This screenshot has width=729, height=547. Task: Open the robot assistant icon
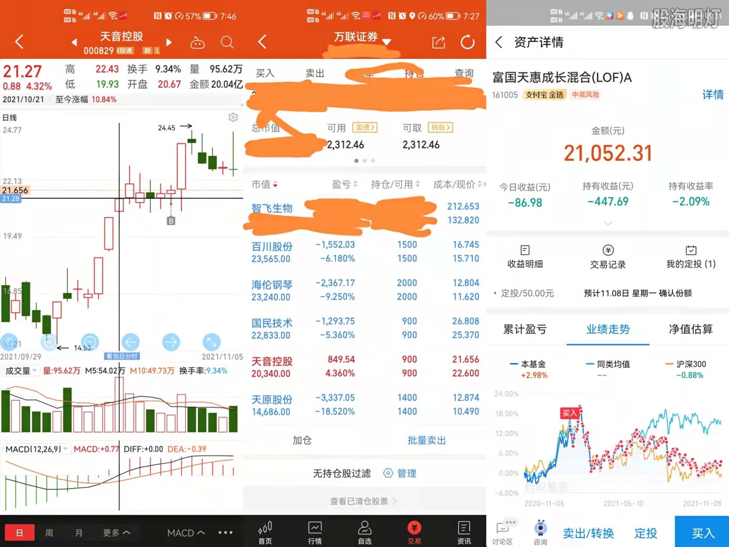[x=197, y=43]
